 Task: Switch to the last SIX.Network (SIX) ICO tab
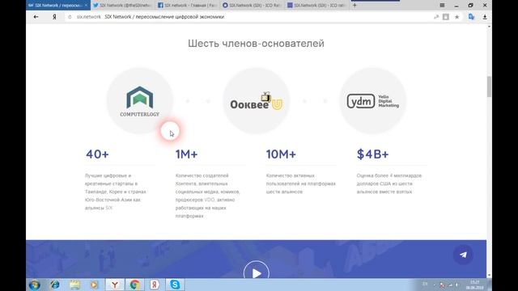(x=316, y=6)
